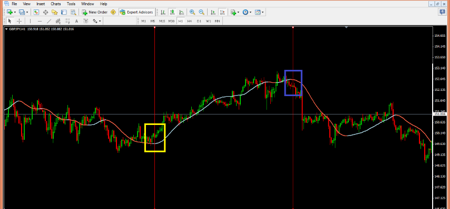Expand the New Chart dropdown arrow
Screen dimensions: 450x209
click(14, 12)
